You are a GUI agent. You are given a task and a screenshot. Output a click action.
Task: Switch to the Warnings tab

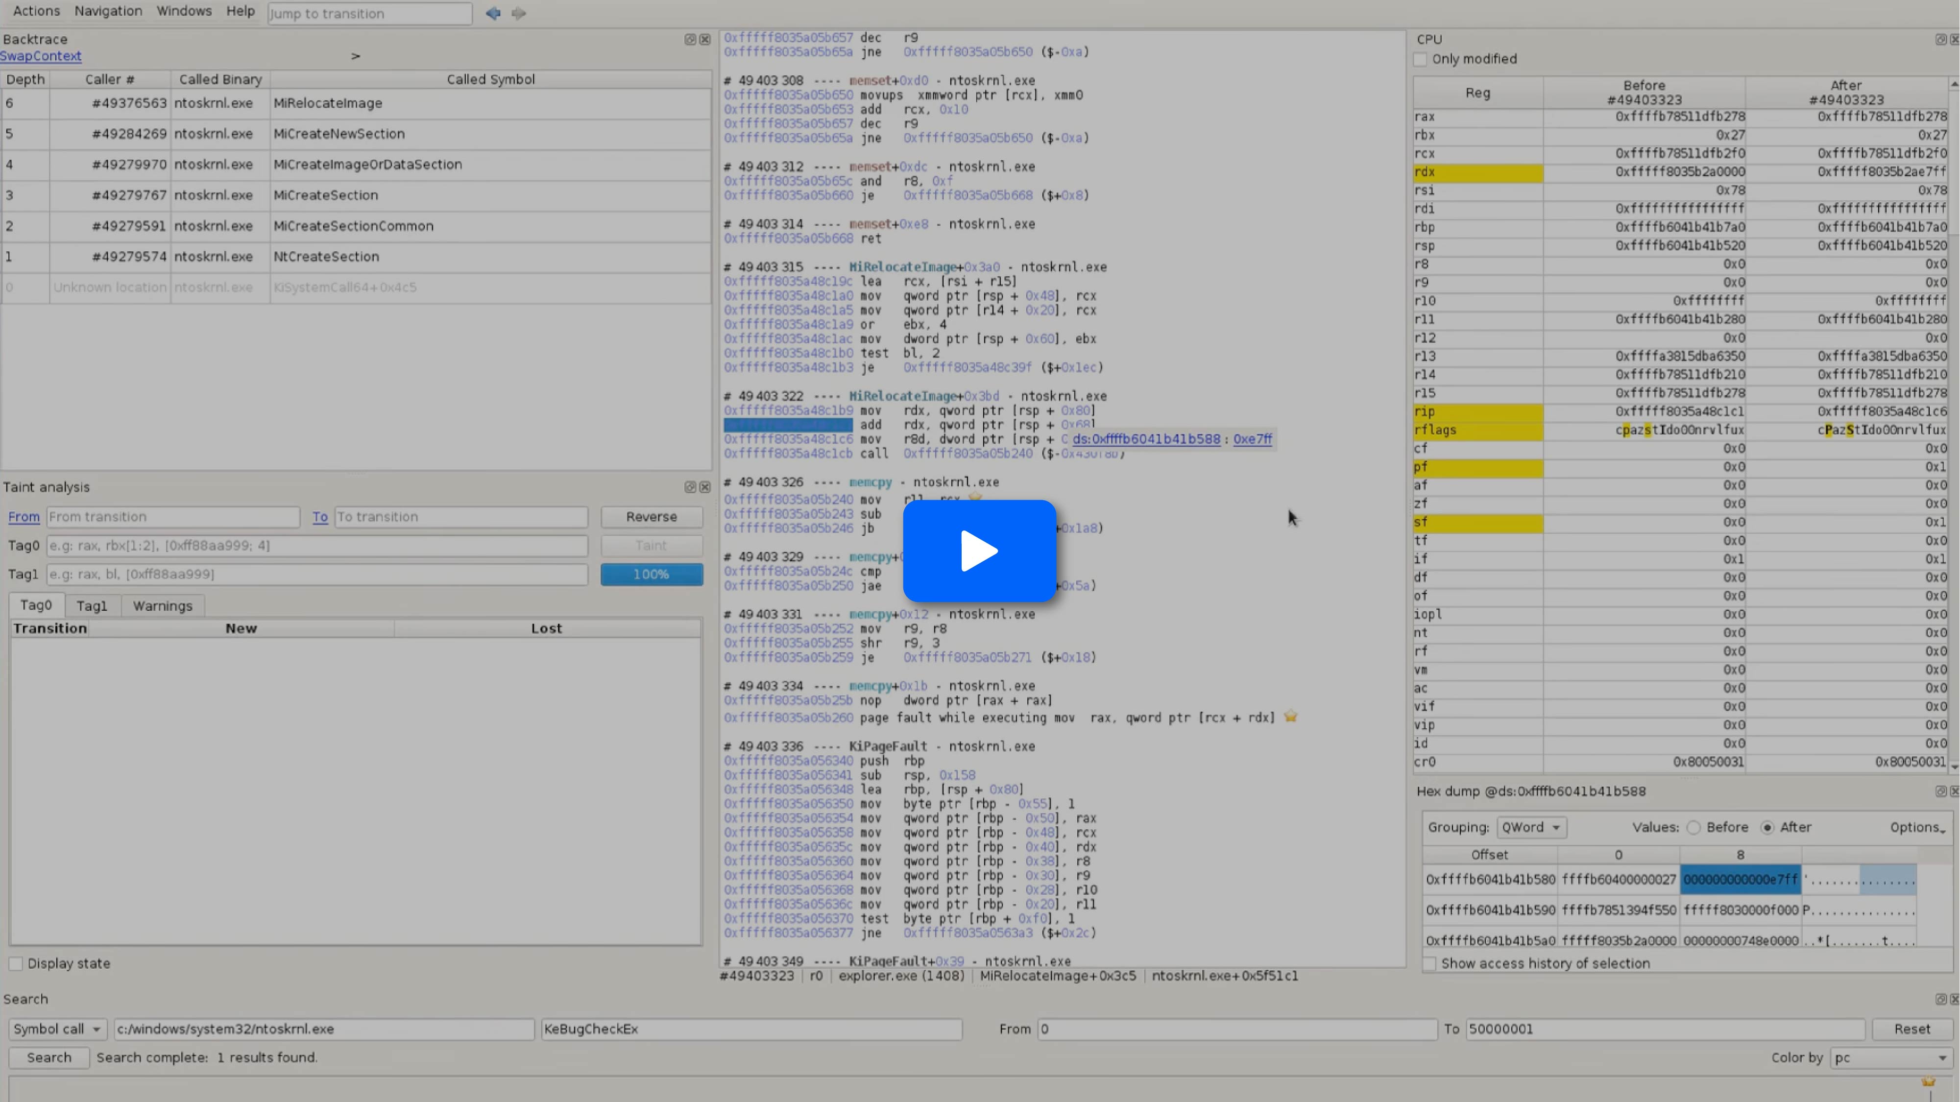[x=162, y=606]
